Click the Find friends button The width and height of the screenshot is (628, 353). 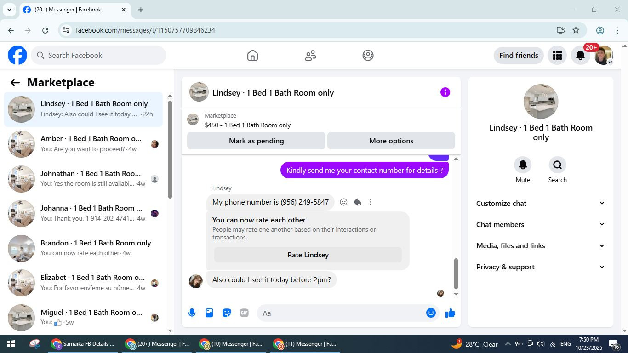(x=519, y=55)
